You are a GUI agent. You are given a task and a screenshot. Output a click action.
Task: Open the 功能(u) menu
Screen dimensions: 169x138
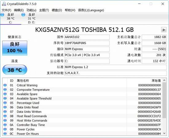[31, 10]
